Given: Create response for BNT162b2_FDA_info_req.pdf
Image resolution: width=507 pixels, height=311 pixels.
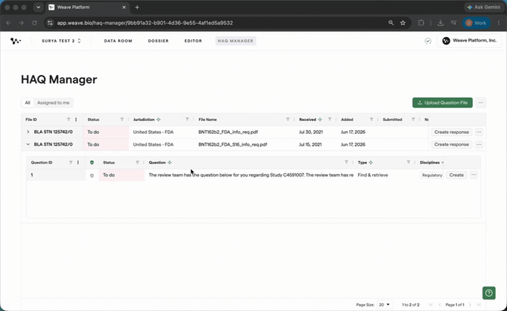Looking at the screenshot, I should click(452, 132).
